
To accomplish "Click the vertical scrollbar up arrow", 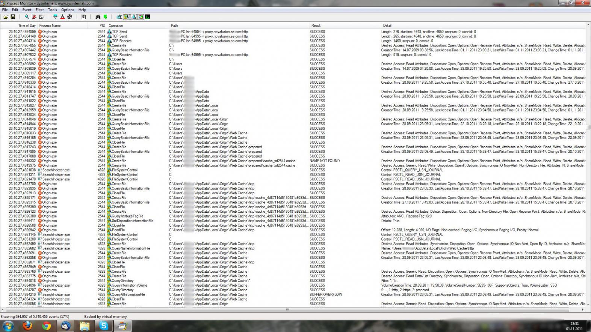I will [x=588, y=25].
